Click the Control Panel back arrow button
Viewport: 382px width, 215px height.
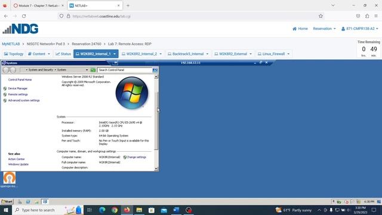coord(5,70)
